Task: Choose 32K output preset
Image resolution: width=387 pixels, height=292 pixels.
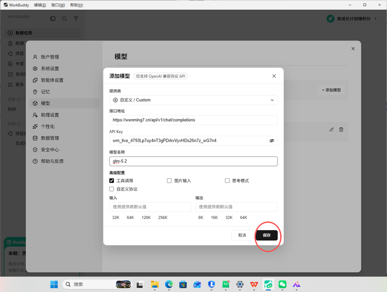Action: click(229, 217)
